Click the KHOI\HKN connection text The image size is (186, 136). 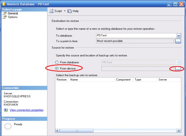pos(11,105)
